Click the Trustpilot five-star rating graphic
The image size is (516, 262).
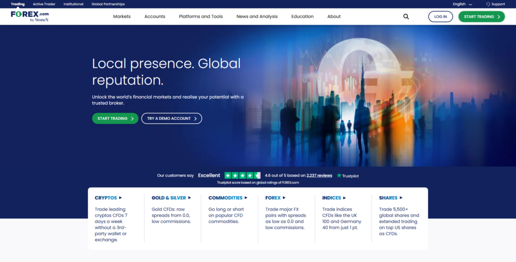[x=242, y=175]
